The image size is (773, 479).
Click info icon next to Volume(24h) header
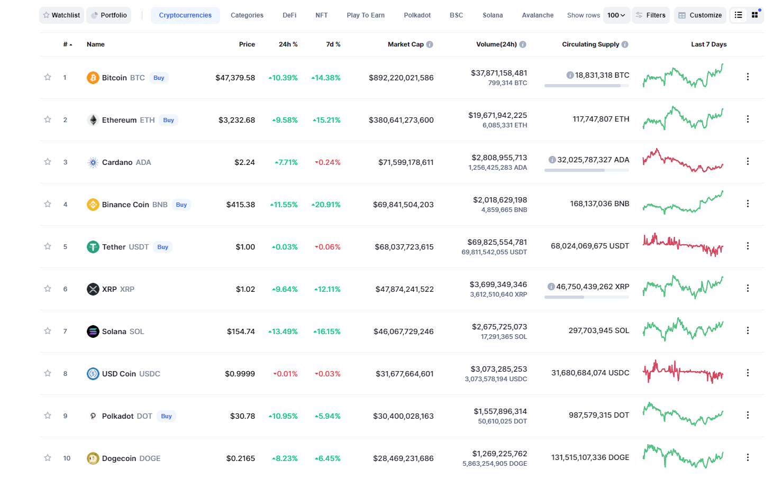[523, 44]
